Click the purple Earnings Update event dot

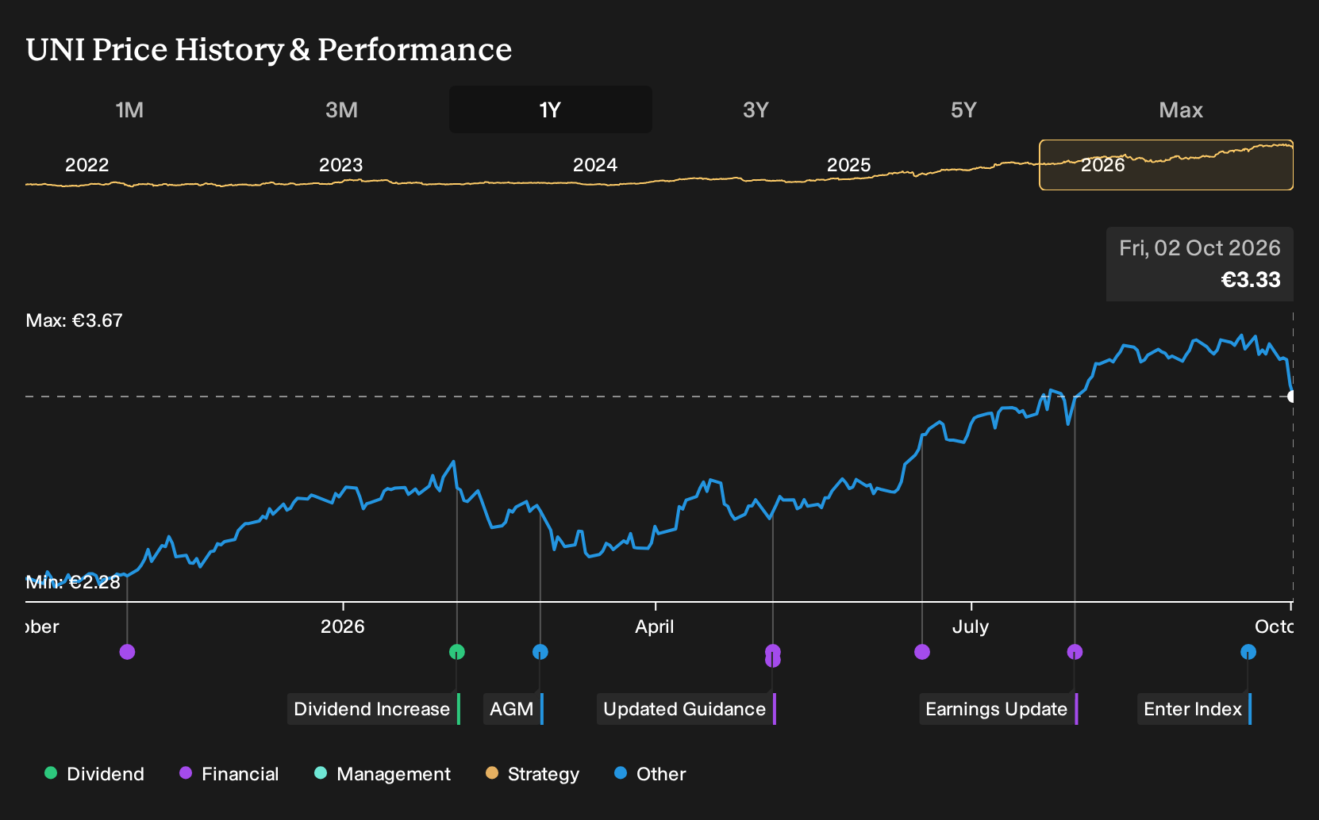tap(1075, 652)
